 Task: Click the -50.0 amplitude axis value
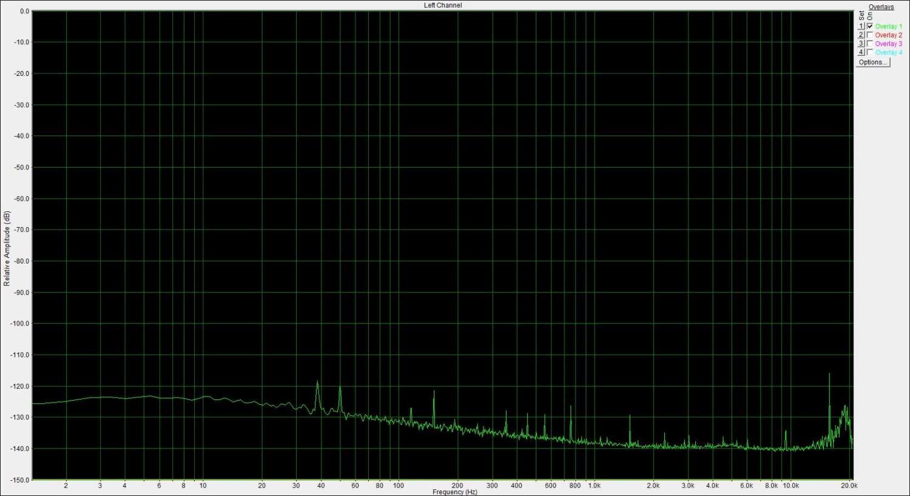(x=21, y=168)
